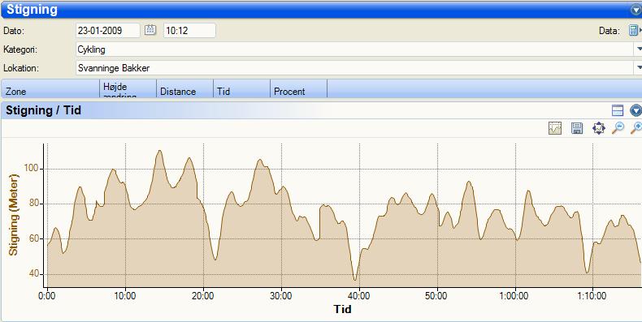Click the Data: label
This screenshot has width=642, height=322.
(609, 31)
